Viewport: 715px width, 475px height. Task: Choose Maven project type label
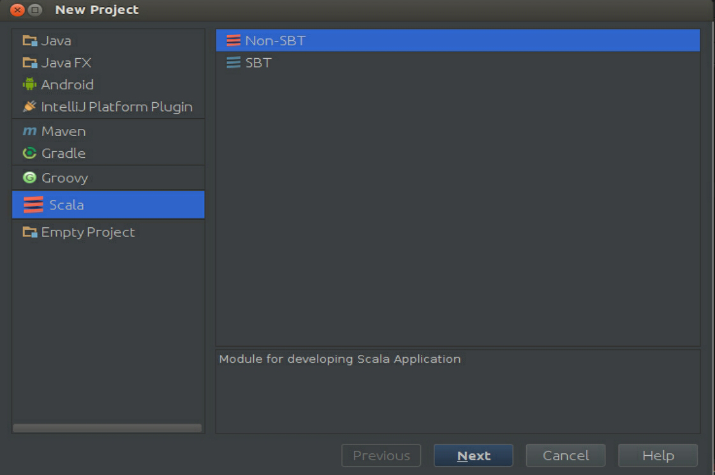coord(63,131)
